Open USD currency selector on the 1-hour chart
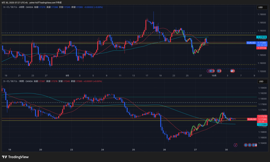This screenshot has height=162, width=270. tap(261, 81)
